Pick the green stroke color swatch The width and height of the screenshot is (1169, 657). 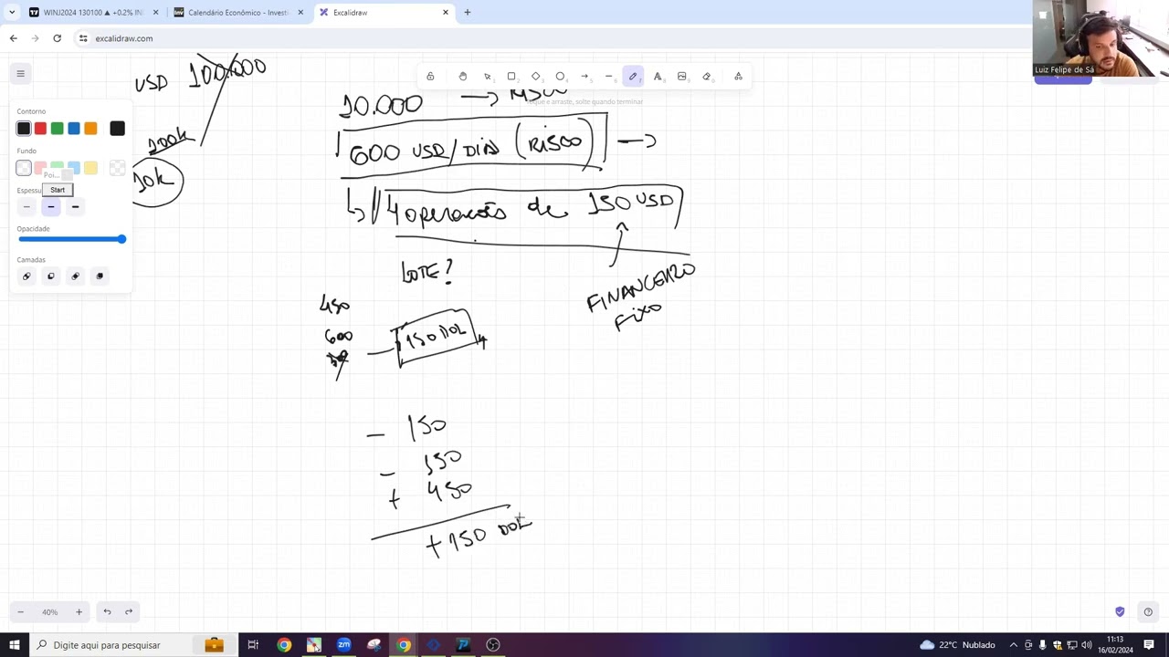pyautogui.click(x=57, y=129)
